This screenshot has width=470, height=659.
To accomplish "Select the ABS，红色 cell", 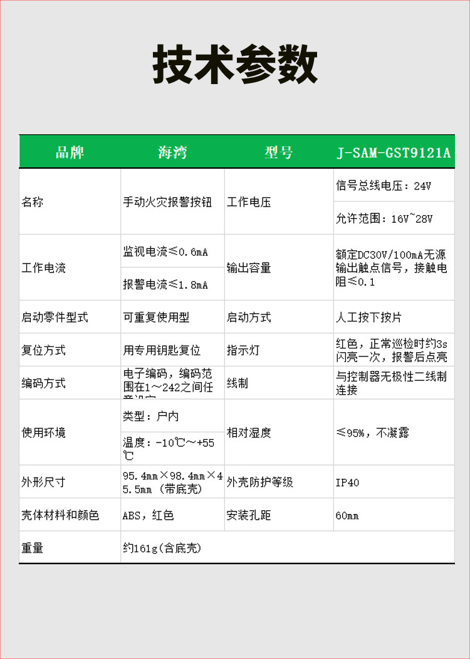I will click(172, 515).
